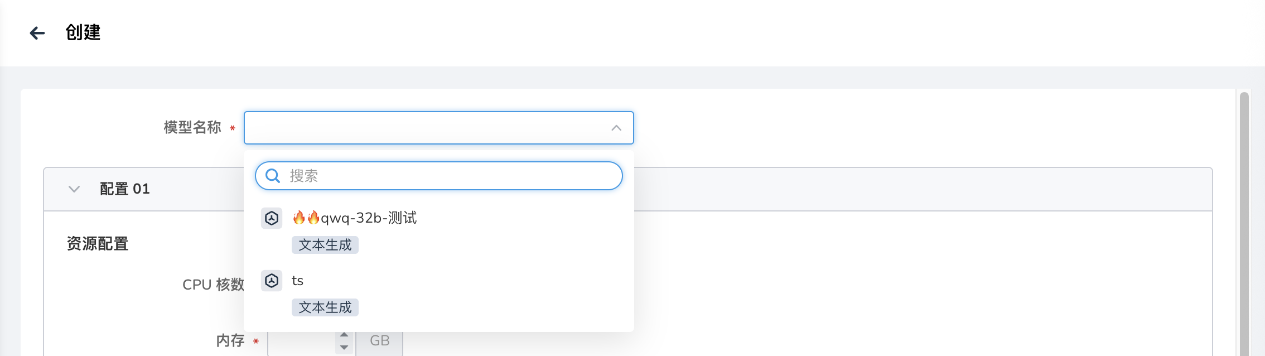
Task: Click the vertical scrollbar on the right
Action: 1244,223
